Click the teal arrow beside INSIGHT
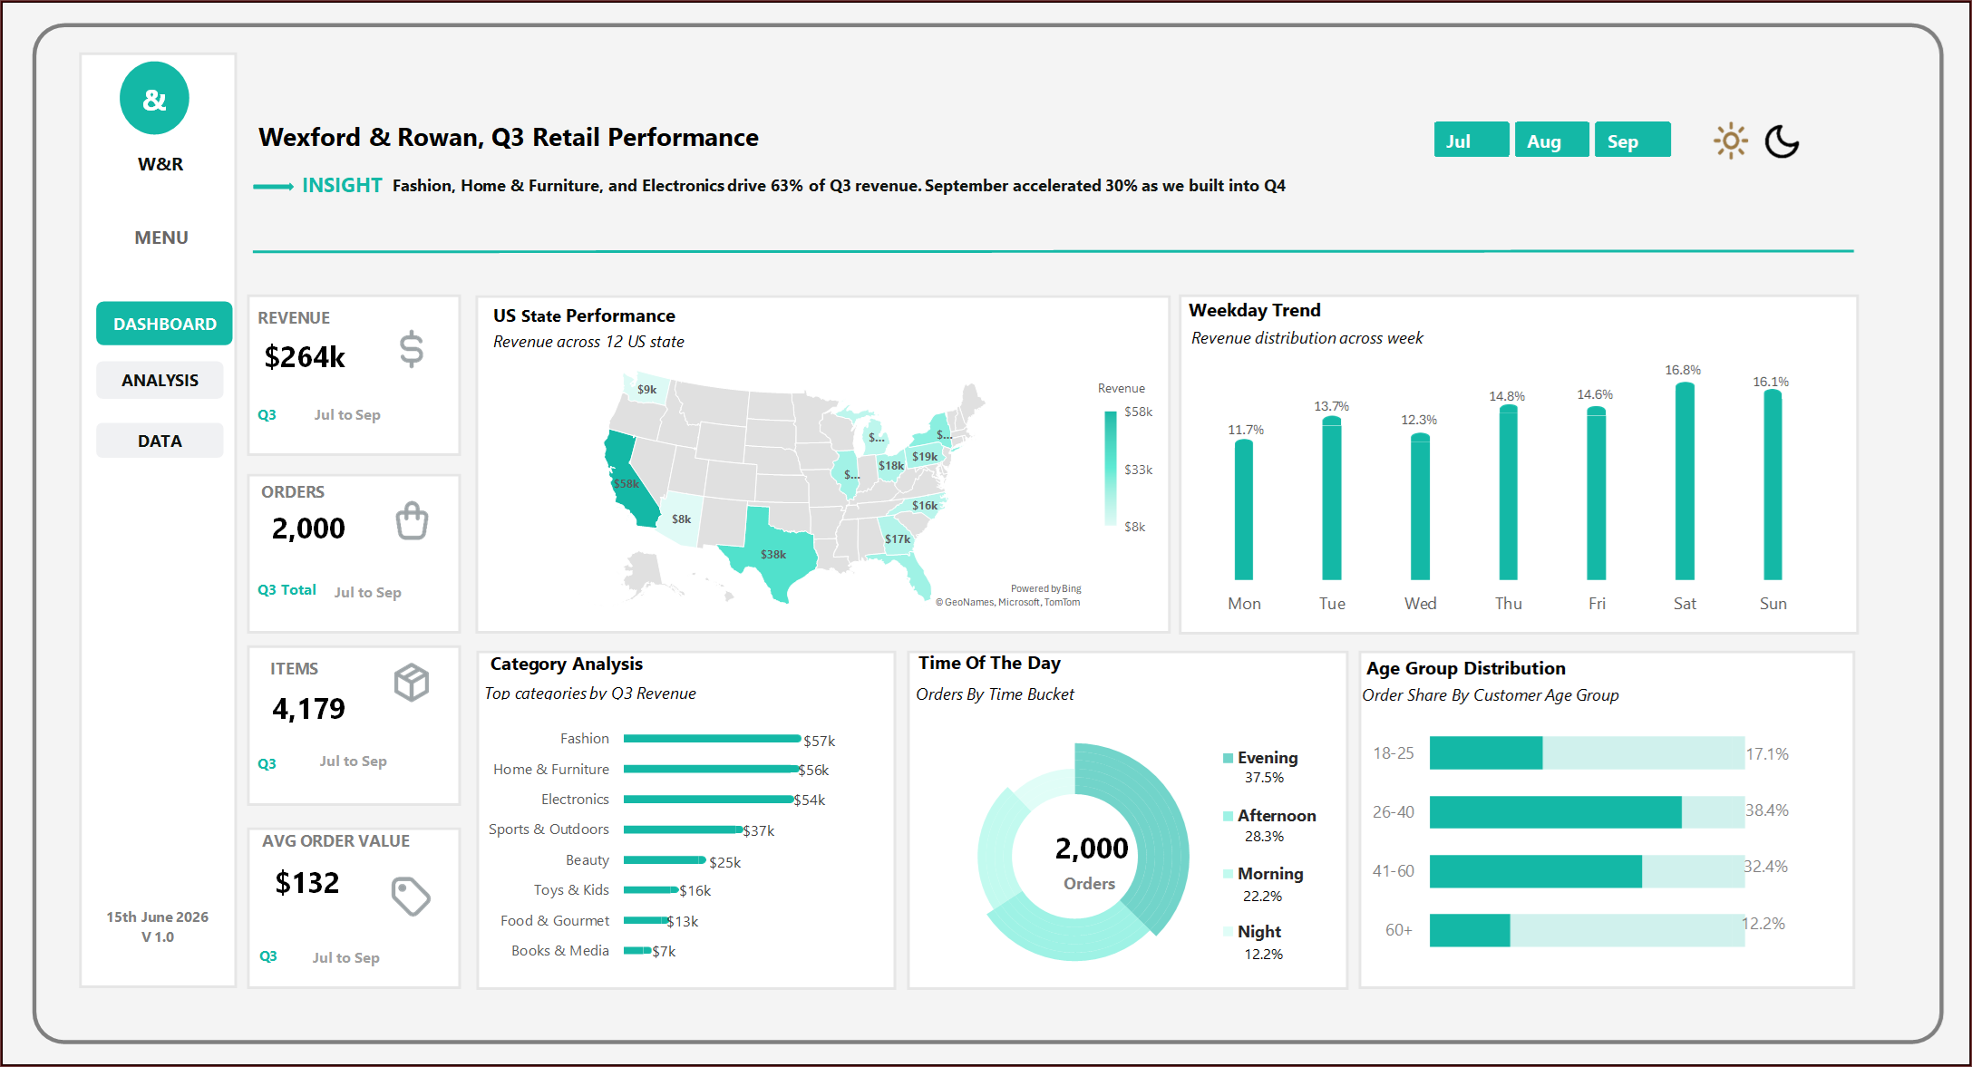1972x1067 pixels. 273,187
